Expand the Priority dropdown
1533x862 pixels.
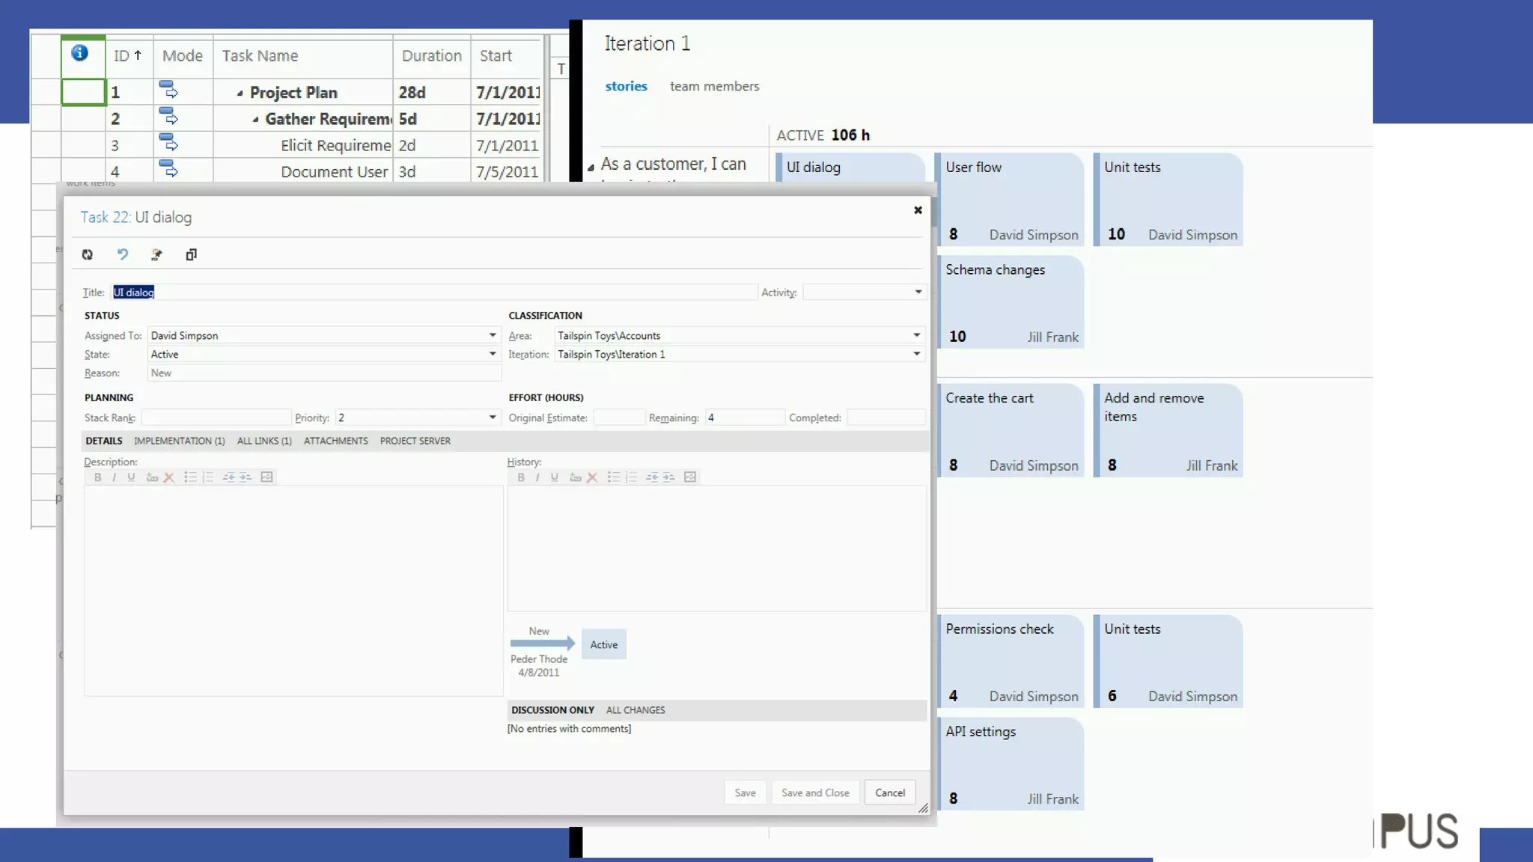492,418
